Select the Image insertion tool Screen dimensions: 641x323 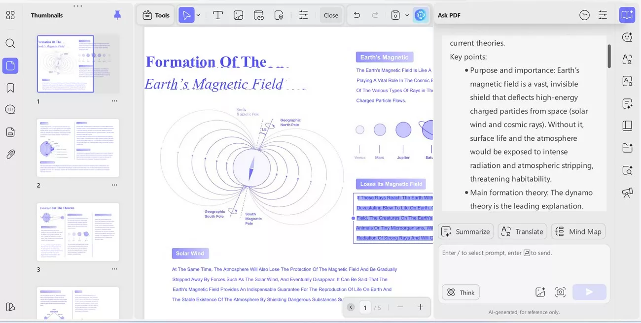tap(238, 15)
